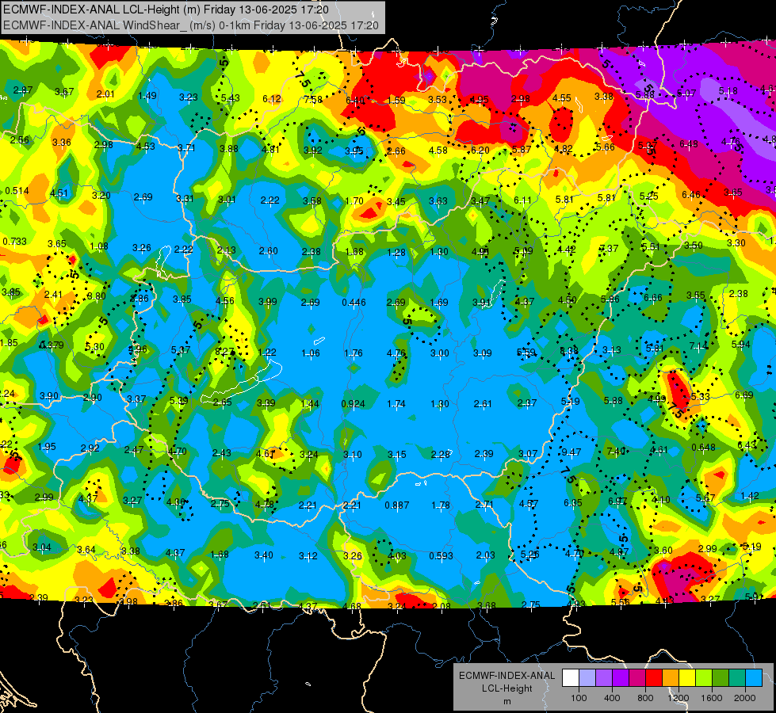Click the grid value 1.59
776x713 pixels.
(x=396, y=101)
